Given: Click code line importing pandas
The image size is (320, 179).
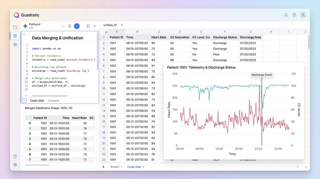Looking at the screenshot, I should pos(46,49).
